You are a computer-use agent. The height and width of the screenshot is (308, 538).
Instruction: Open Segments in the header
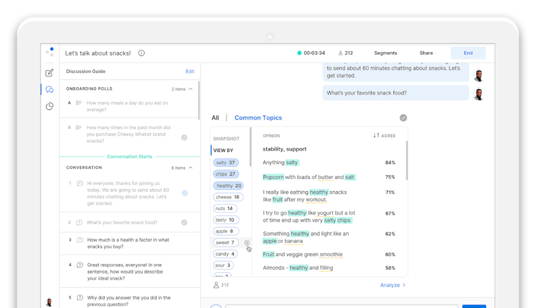pos(385,53)
